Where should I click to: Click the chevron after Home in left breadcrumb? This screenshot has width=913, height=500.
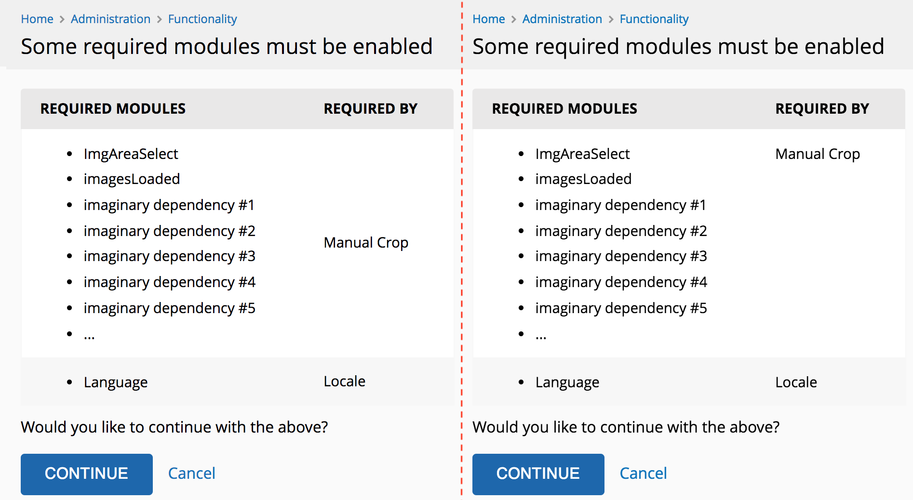pos(62,19)
